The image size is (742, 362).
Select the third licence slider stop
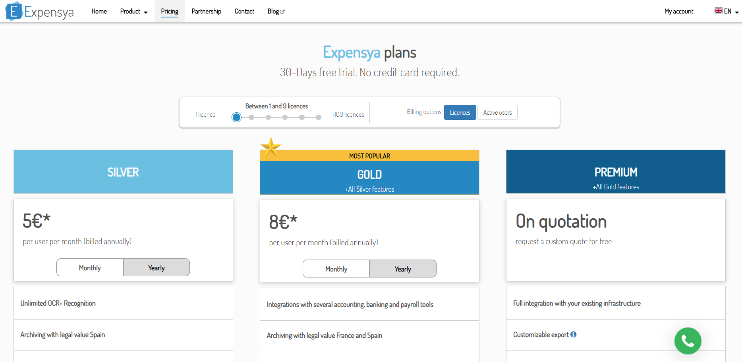click(269, 117)
